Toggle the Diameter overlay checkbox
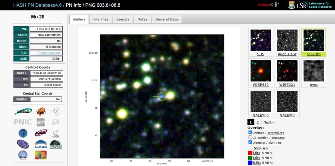 [250, 142]
